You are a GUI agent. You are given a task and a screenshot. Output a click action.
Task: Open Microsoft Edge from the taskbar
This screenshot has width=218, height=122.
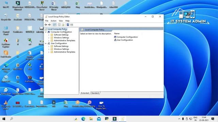point(83,119)
